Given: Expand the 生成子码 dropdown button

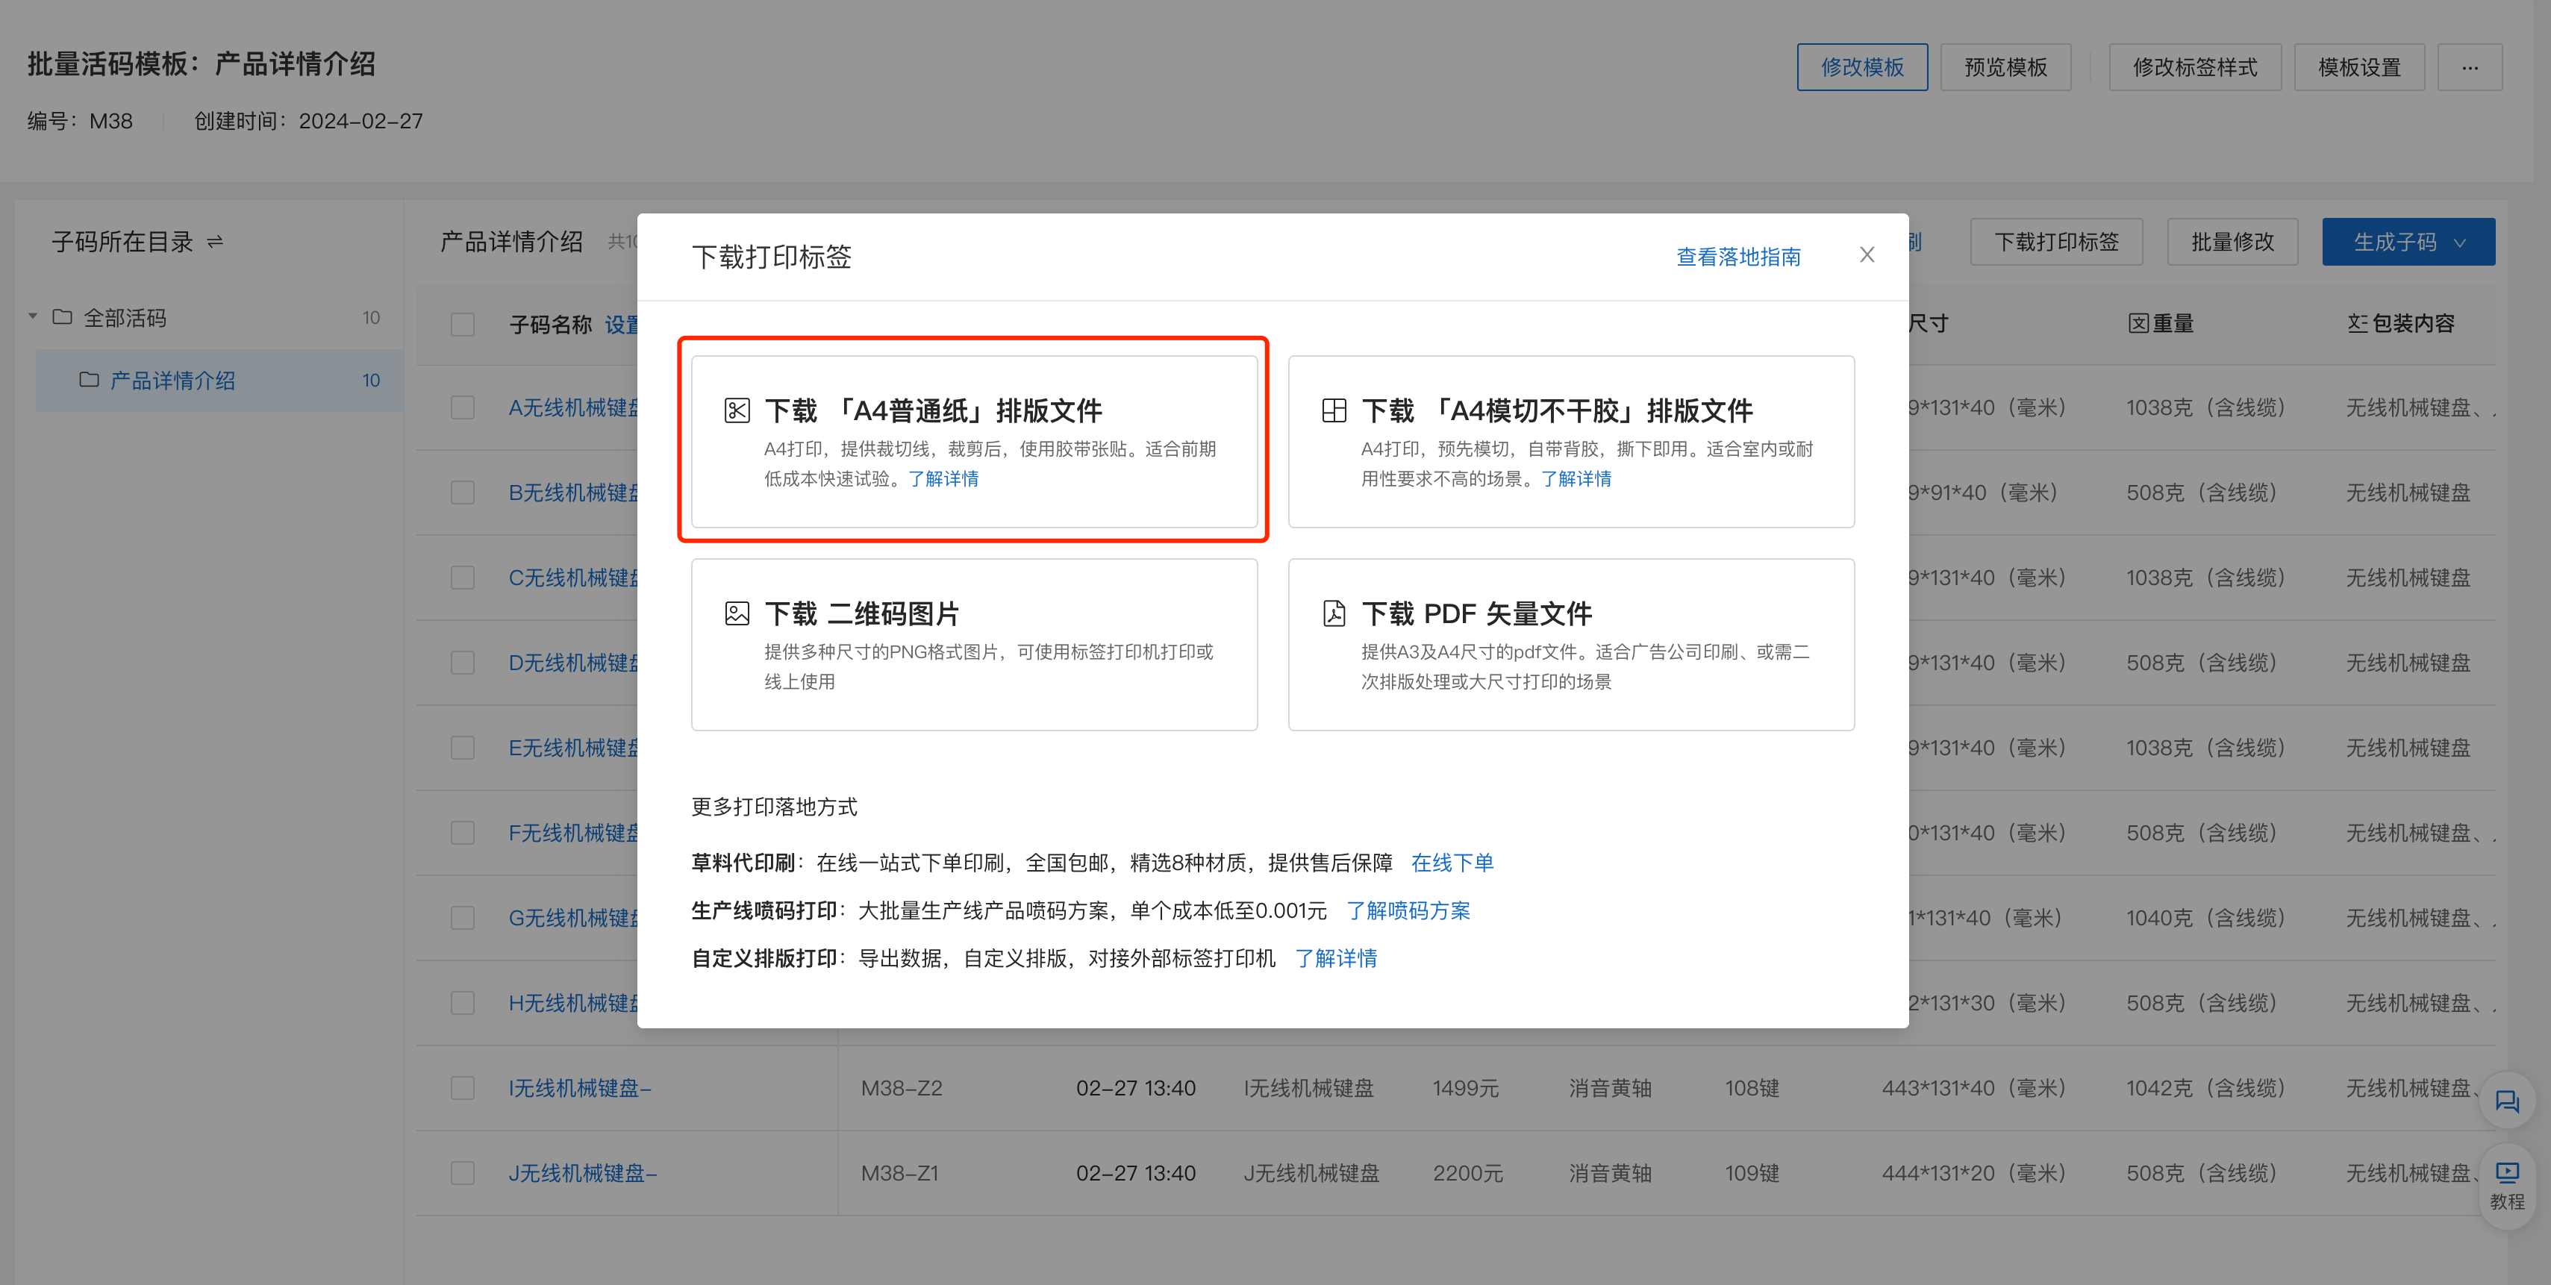Looking at the screenshot, I should point(2408,242).
